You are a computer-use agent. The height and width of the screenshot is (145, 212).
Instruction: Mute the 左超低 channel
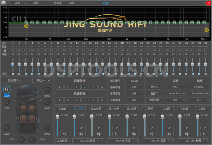tap(187, 134)
